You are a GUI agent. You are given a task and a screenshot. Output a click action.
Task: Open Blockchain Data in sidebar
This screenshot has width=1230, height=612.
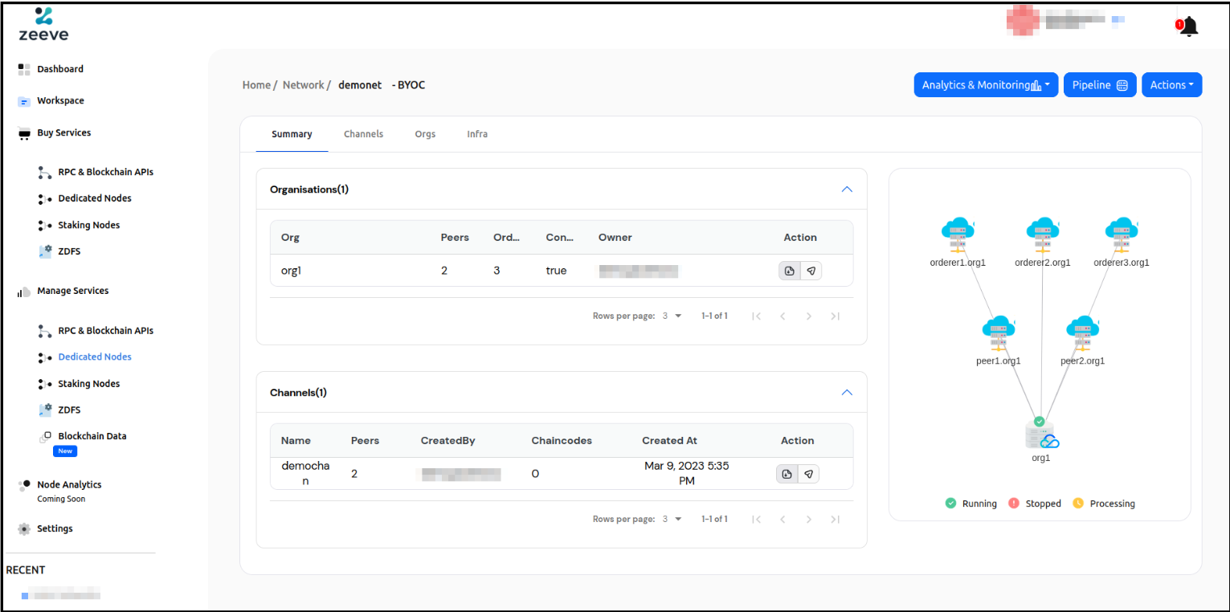tap(92, 436)
